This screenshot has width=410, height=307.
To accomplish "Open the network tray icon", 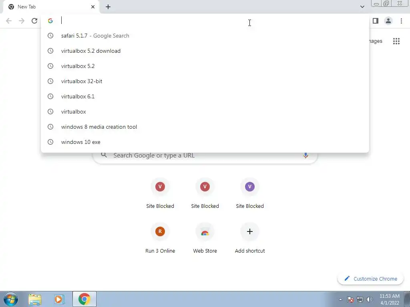I will click(360, 299).
